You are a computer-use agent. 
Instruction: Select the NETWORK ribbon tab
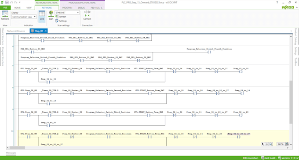pyautogui.click(x=47, y=8)
